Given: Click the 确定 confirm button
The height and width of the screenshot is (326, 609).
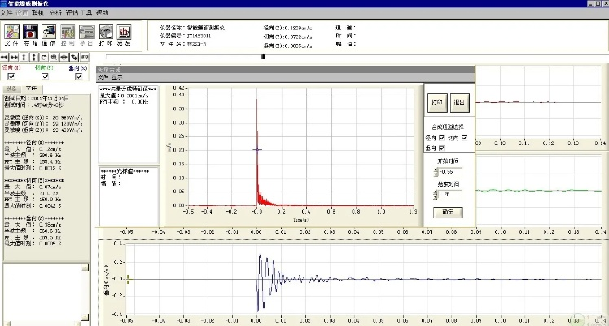Looking at the screenshot, I should (x=448, y=212).
